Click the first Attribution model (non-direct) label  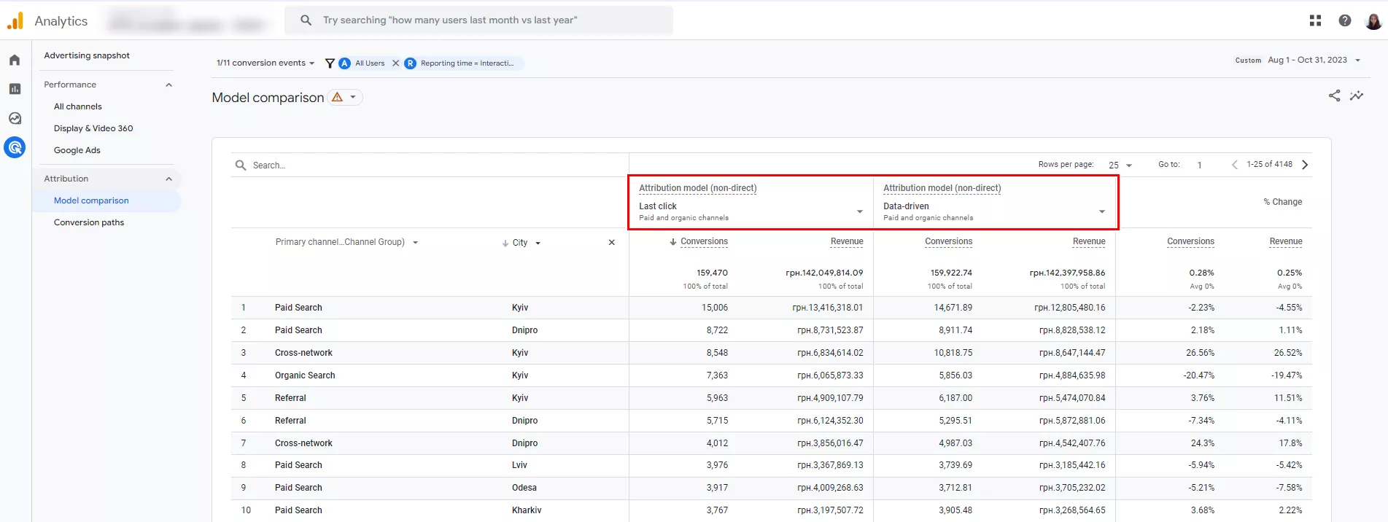coord(698,188)
